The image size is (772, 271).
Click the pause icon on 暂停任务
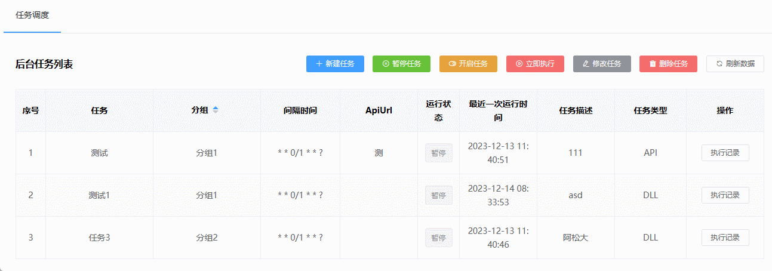(386, 64)
